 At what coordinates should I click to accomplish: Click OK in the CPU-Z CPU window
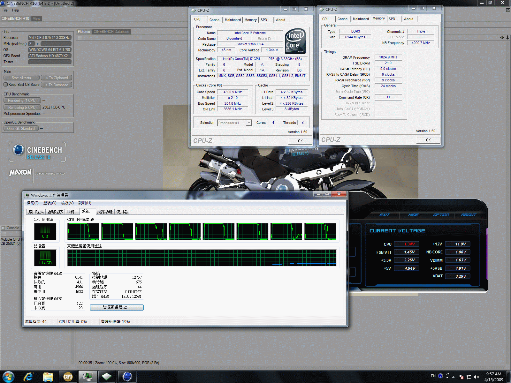(x=300, y=141)
